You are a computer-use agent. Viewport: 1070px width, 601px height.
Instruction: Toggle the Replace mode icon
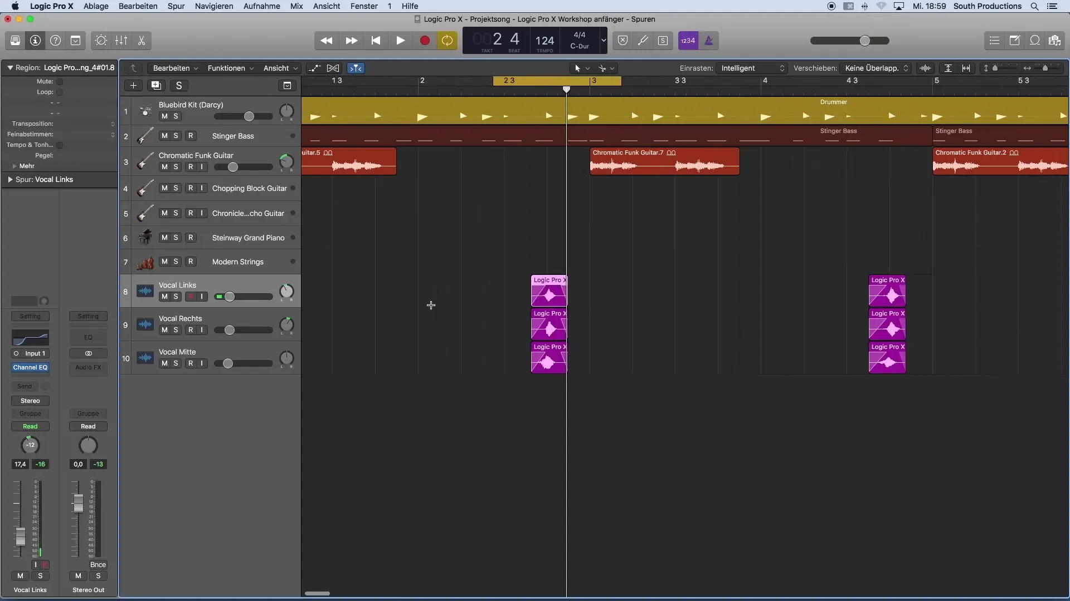click(622, 41)
